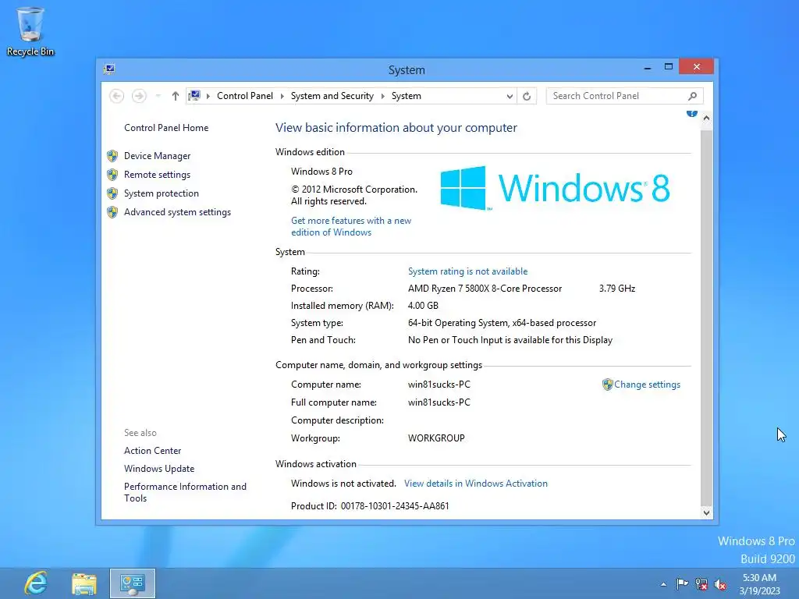
Task: Open the Recycle Bin desktop icon
Action: coord(30,31)
